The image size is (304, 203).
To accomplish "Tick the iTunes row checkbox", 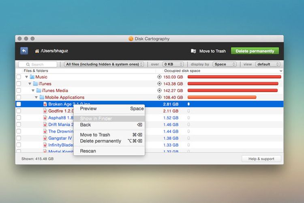I will 19,84.
